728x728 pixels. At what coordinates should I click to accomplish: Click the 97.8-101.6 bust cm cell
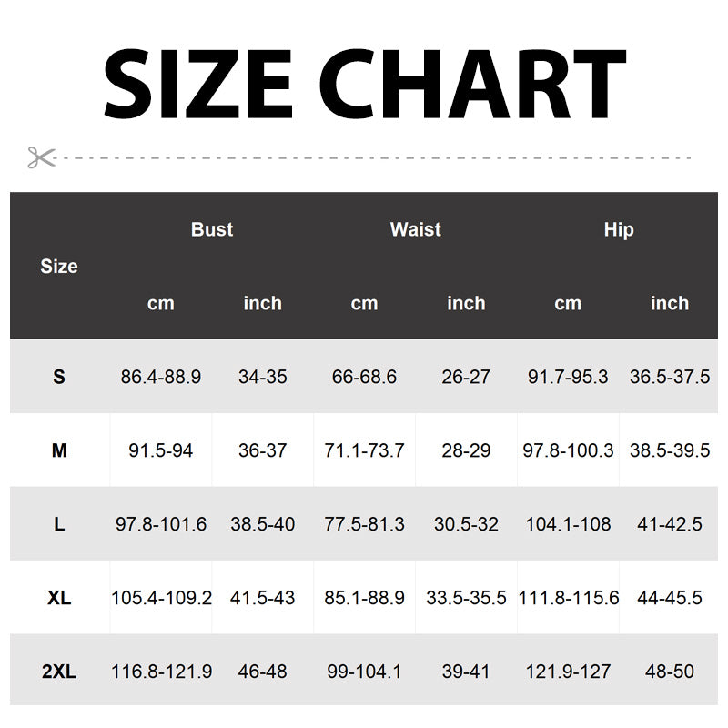click(x=161, y=525)
